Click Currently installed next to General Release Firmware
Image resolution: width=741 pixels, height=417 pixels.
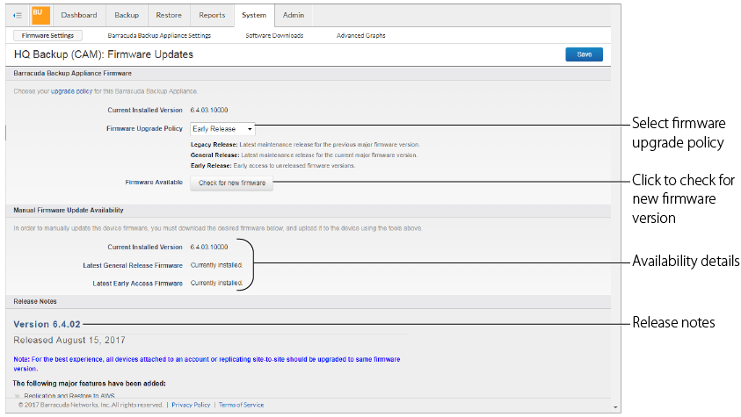click(x=216, y=265)
